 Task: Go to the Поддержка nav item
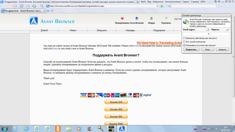[159, 30]
